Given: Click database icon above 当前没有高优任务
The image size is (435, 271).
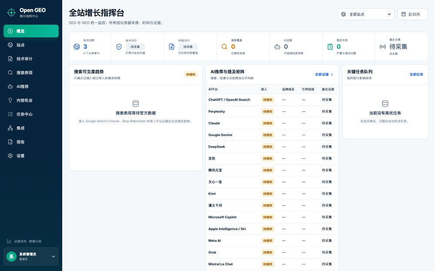Looking at the screenshot, I should tap(385, 104).
